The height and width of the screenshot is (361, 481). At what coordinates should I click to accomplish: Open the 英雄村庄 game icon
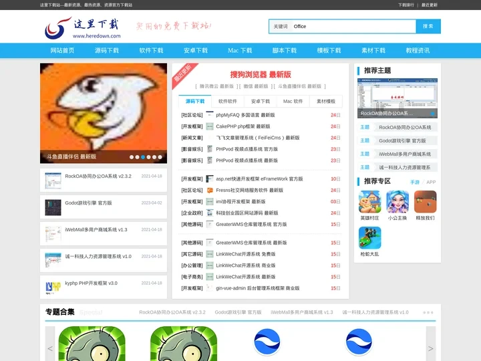pos(369,202)
